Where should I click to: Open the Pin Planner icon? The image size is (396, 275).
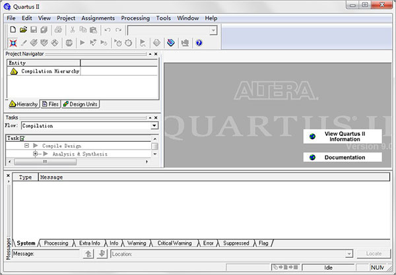click(44, 43)
